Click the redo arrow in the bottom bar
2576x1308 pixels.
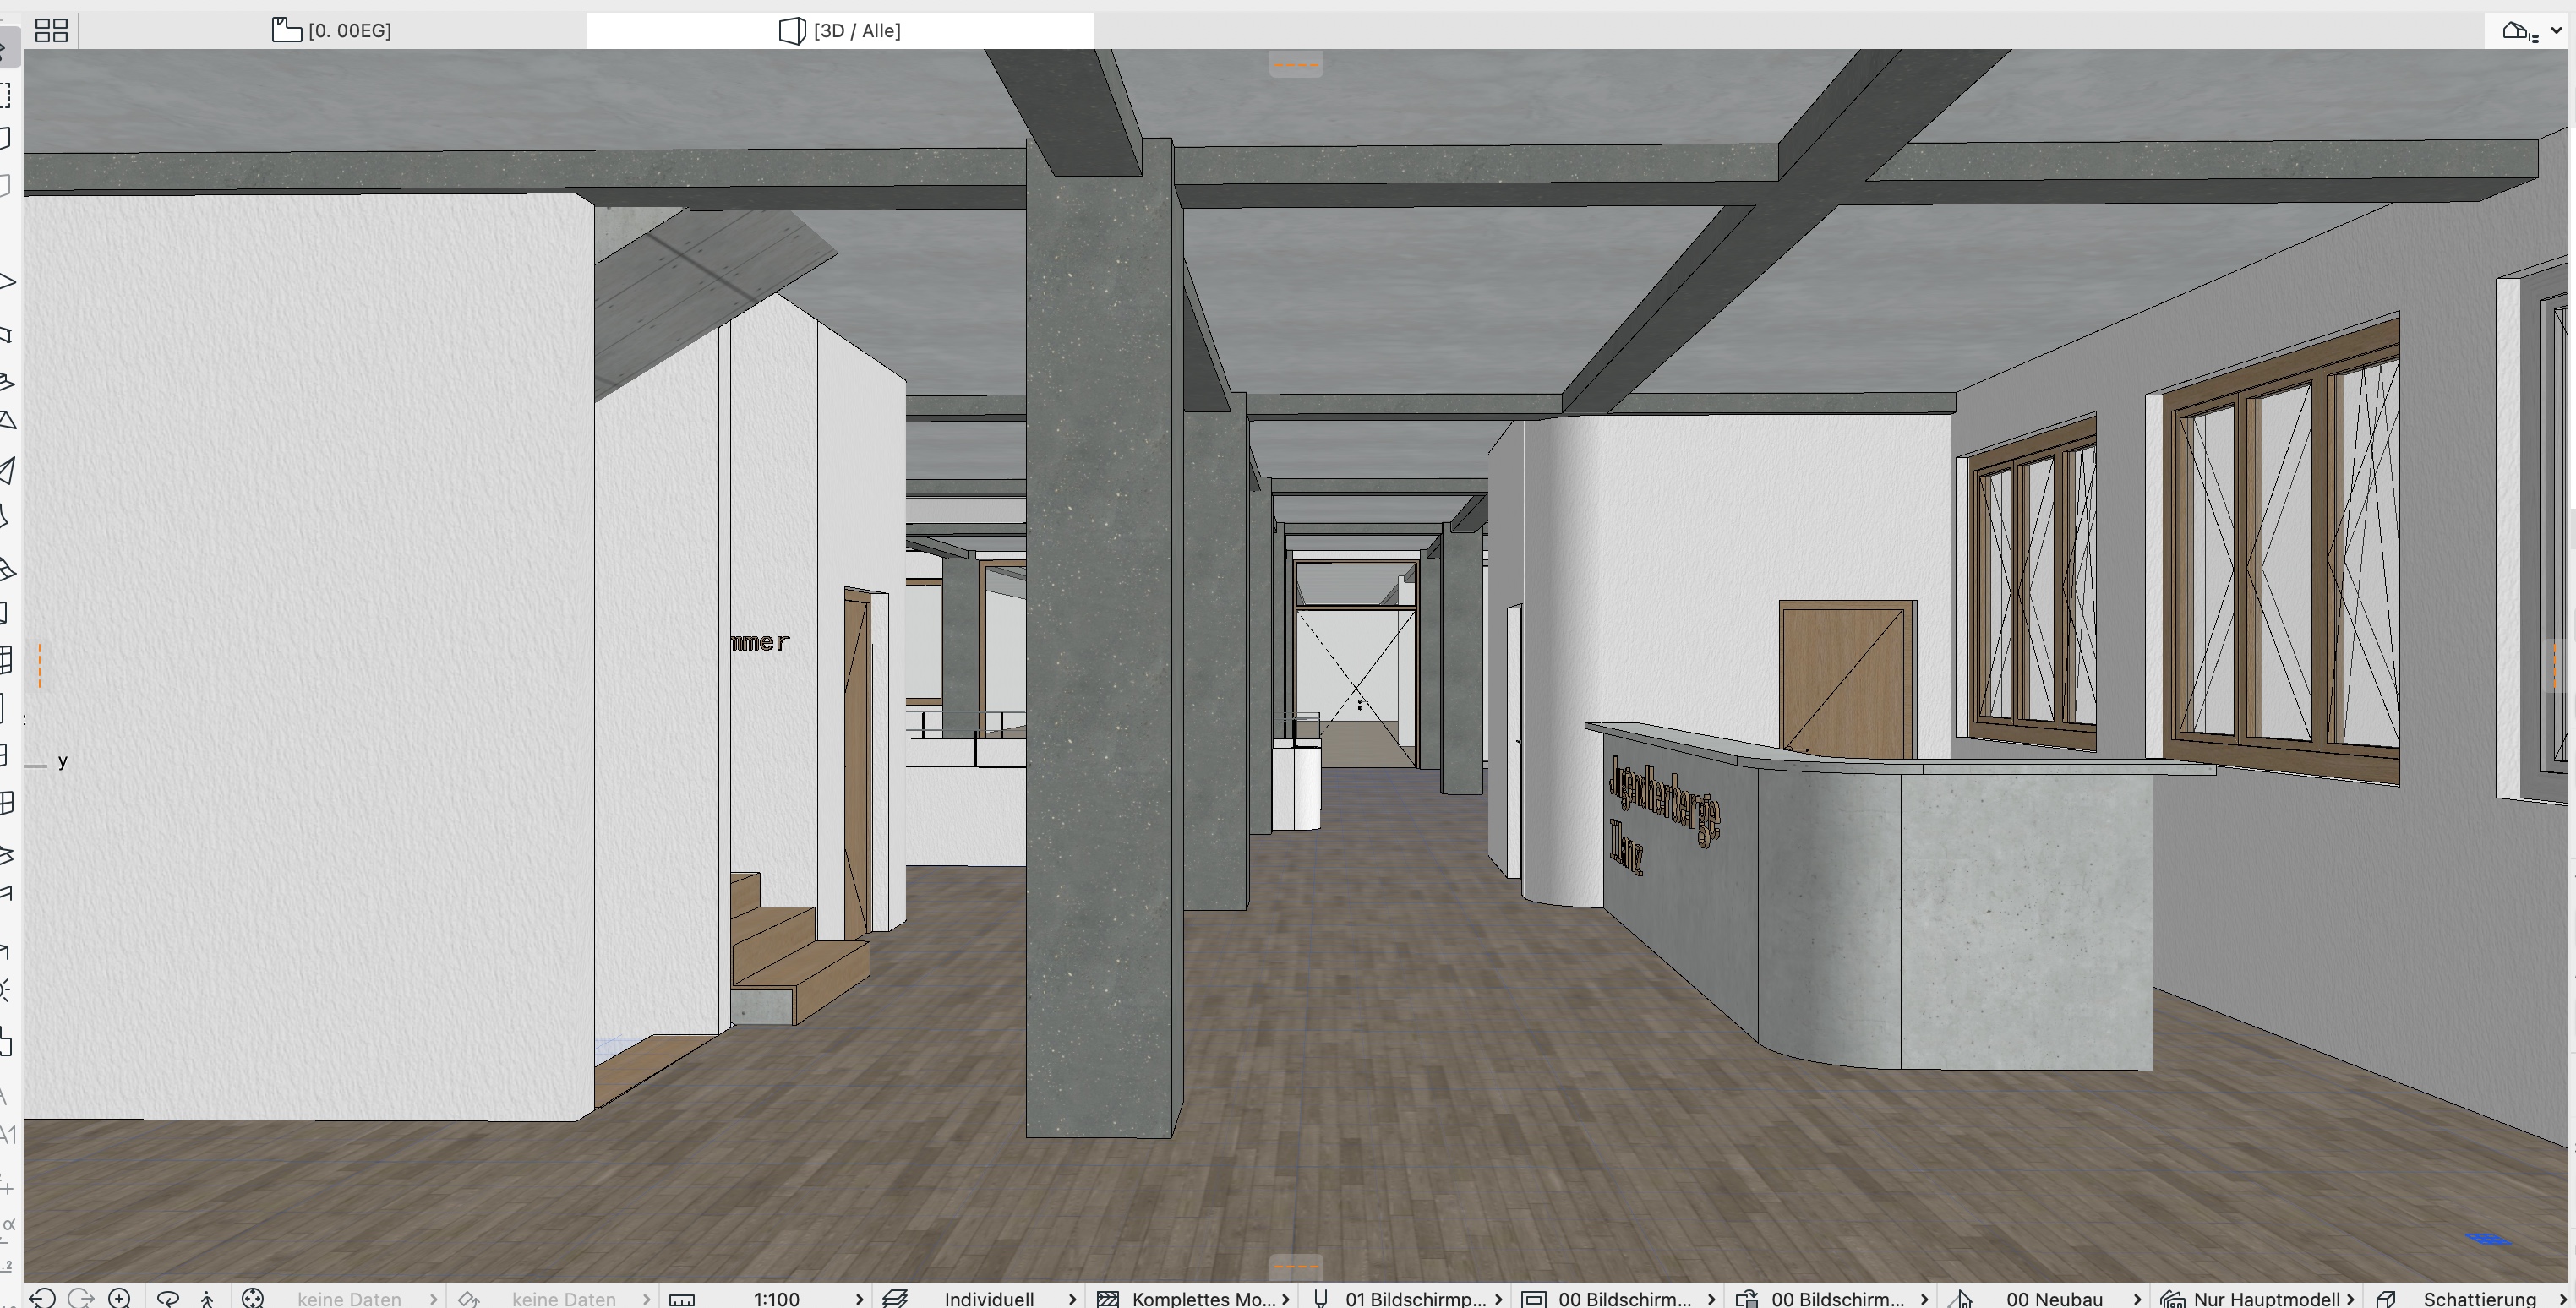[81, 1298]
